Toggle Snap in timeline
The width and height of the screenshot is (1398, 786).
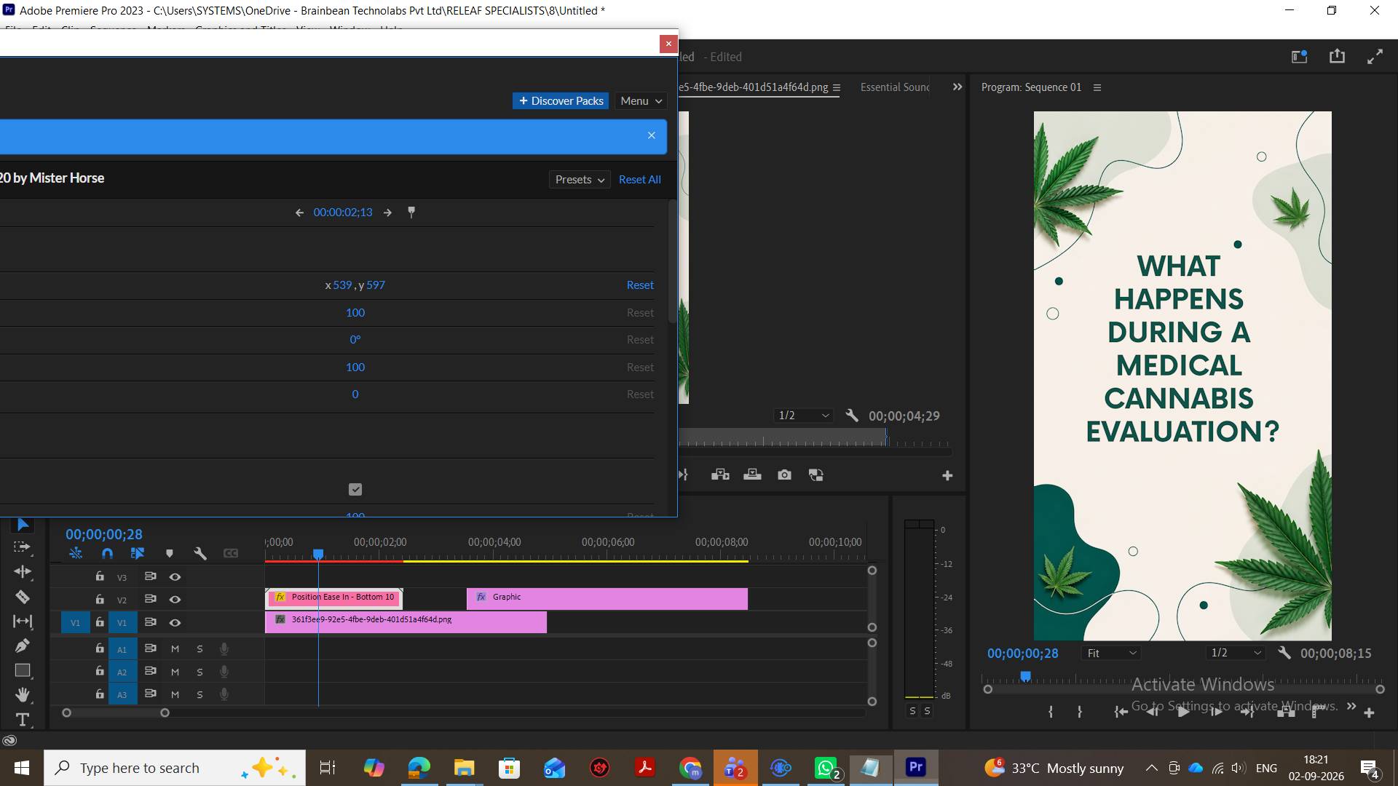107,554
